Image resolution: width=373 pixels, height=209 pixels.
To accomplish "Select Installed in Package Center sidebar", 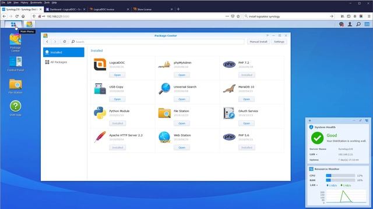I will pyautogui.click(x=64, y=52).
